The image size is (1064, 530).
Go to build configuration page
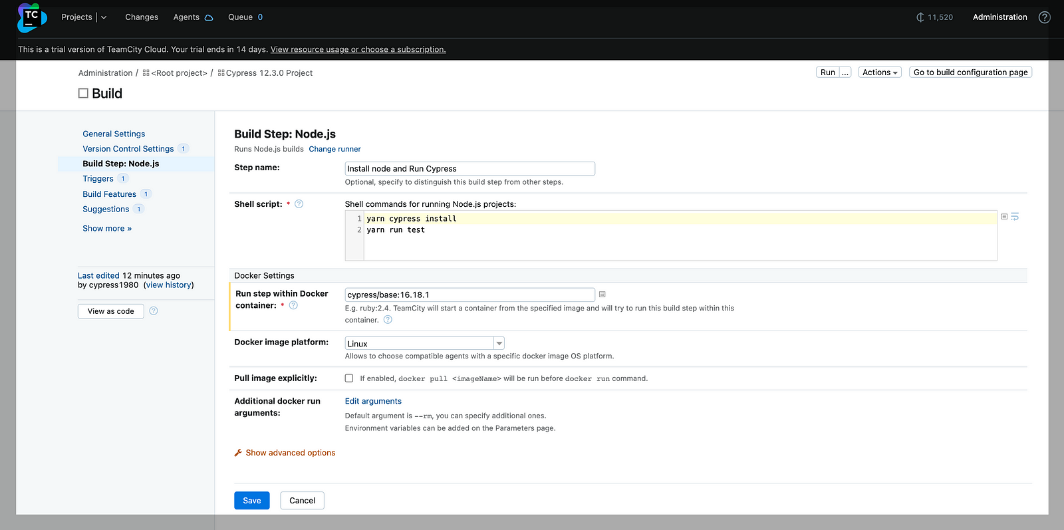coord(970,72)
